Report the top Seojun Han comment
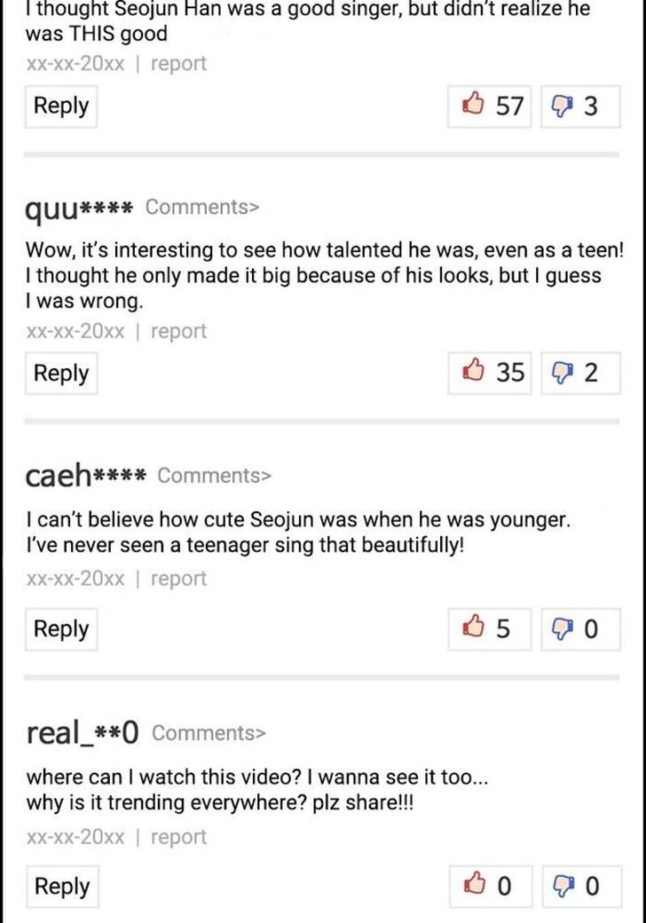646x923 pixels. point(178,64)
